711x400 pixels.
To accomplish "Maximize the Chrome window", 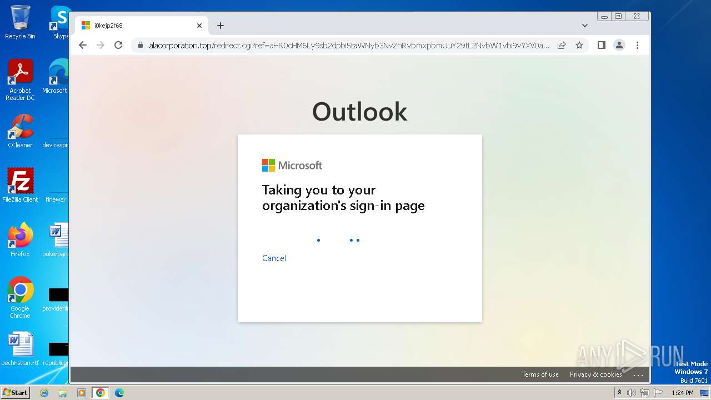I will click(618, 17).
